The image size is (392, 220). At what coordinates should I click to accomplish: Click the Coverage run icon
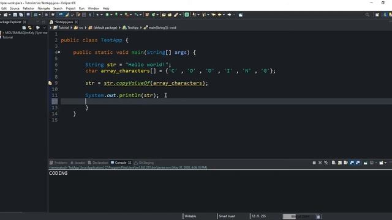coord(116,15)
